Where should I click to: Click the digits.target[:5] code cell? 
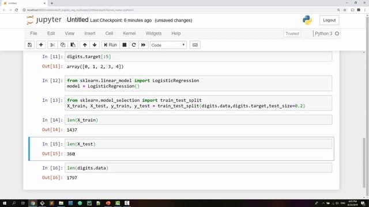coord(198,57)
